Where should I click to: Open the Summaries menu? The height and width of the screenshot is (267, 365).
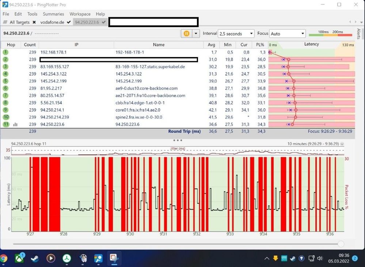pos(53,14)
